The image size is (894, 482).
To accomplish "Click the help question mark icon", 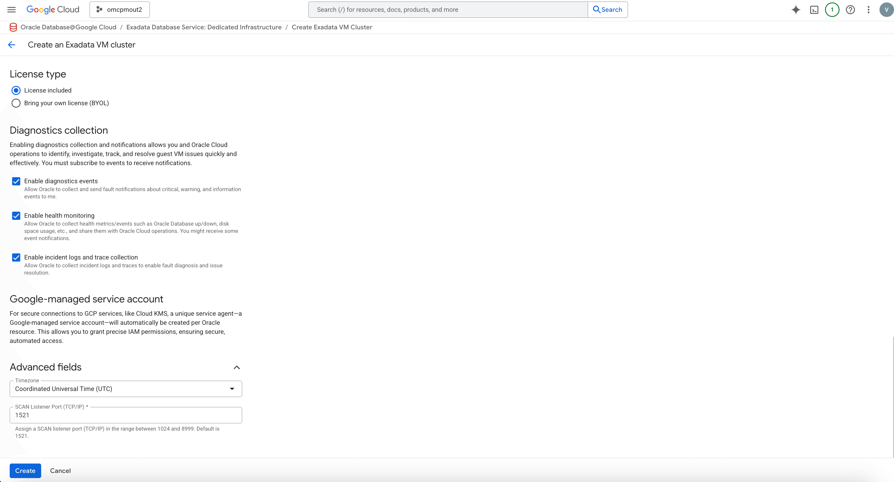I will [850, 9].
